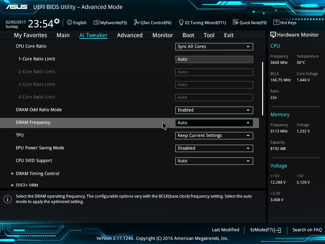The width and height of the screenshot is (325, 244).
Task: Switch to the My Favorites tab
Action: click(30, 35)
